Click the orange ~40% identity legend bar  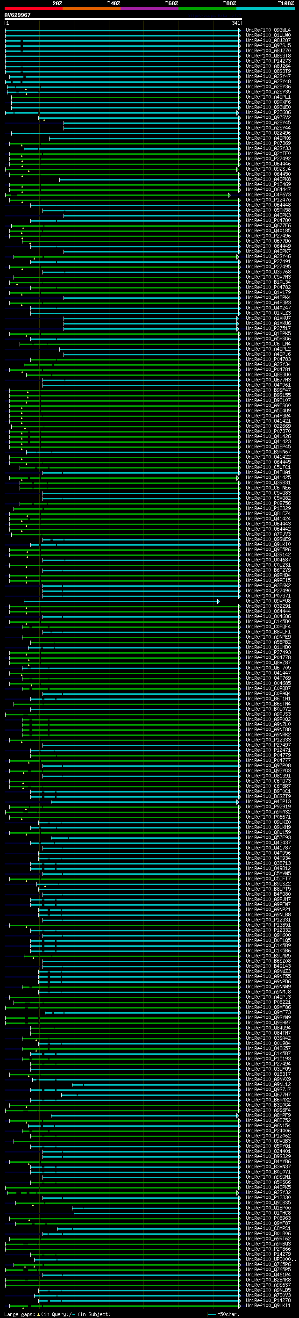click(x=92, y=8)
